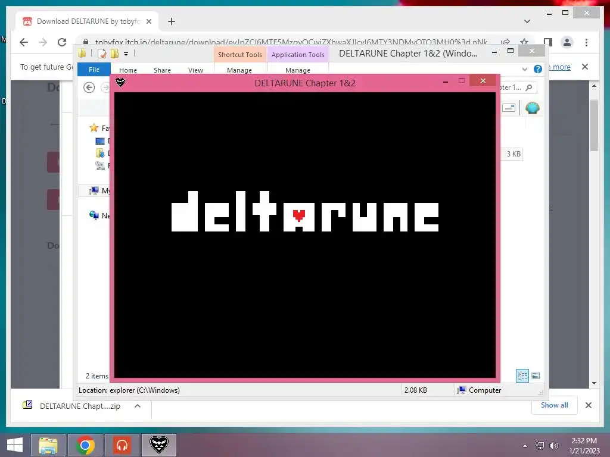Click the red heart in the logo
This screenshot has width=610, height=457.
299,215
